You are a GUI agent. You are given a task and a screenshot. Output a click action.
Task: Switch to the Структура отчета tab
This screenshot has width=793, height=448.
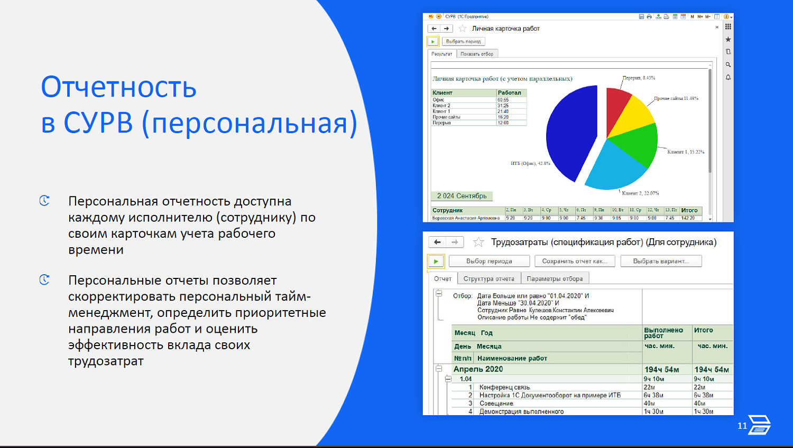pyautogui.click(x=489, y=278)
